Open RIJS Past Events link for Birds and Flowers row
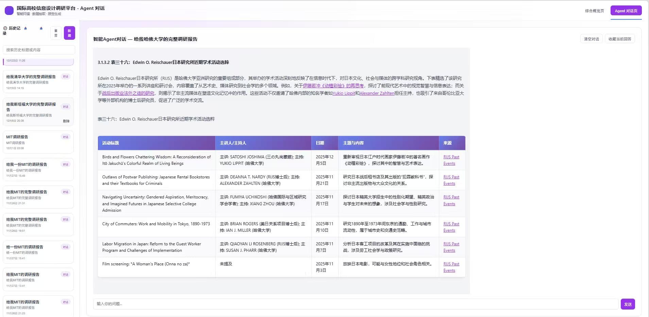Viewport: 649px width, 317px height. click(451, 160)
